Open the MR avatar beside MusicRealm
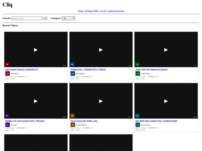This screenshot has width=202, height=151. (73, 73)
